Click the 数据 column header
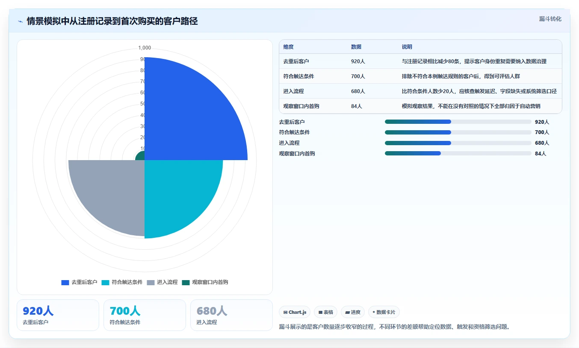 (x=356, y=47)
